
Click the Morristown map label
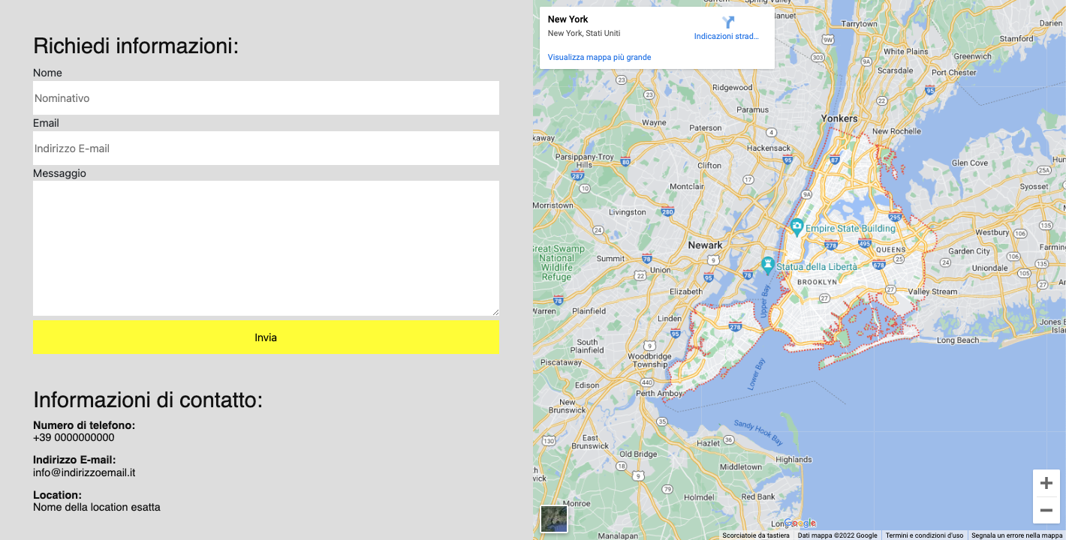tap(553, 205)
